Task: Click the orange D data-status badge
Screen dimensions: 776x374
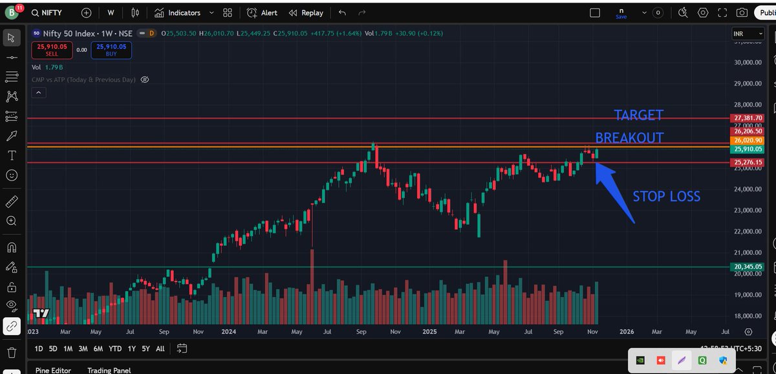Action: pyautogui.click(x=152, y=32)
